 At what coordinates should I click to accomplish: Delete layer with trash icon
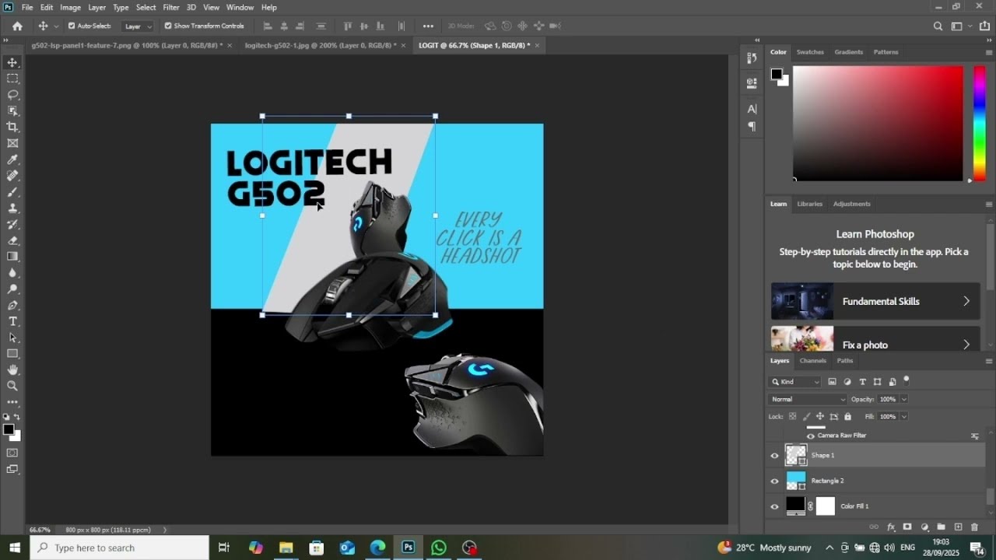(x=974, y=527)
